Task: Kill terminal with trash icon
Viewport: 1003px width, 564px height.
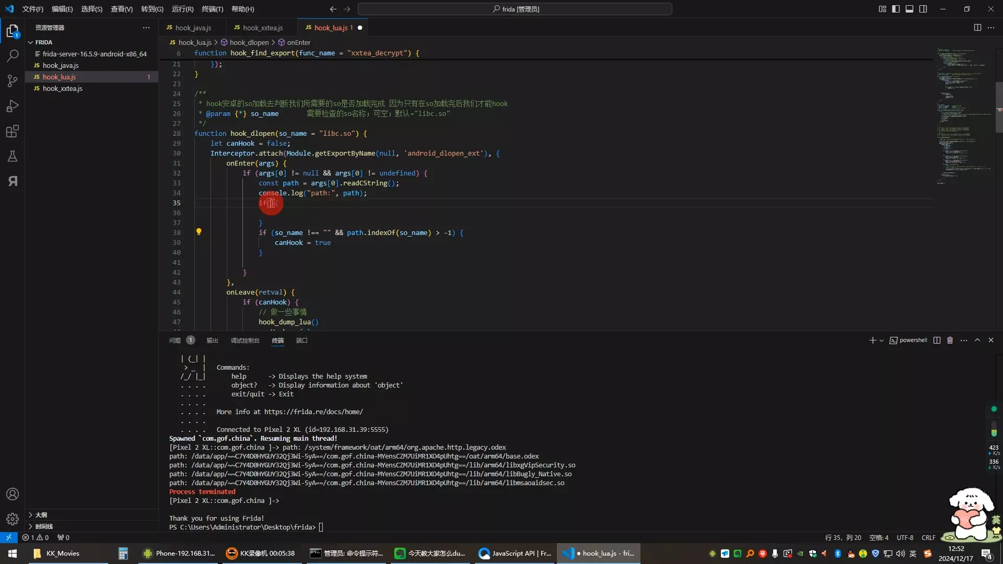Action: (950, 340)
